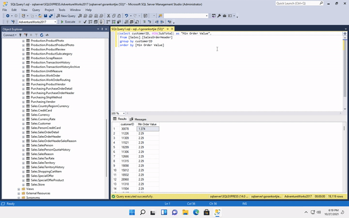Expand the Sales.SalesOrderHeader table node
349x218 pixels.
click(23, 137)
